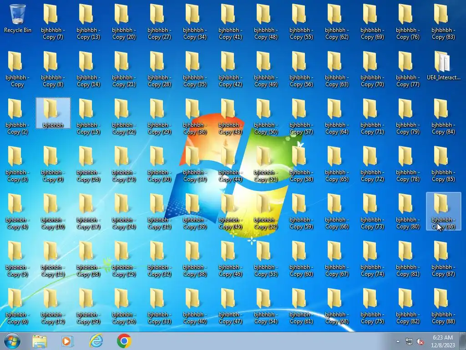
Task: Select folder bjhbhbh - Copy (75)
Action: (x=372, y=306)
